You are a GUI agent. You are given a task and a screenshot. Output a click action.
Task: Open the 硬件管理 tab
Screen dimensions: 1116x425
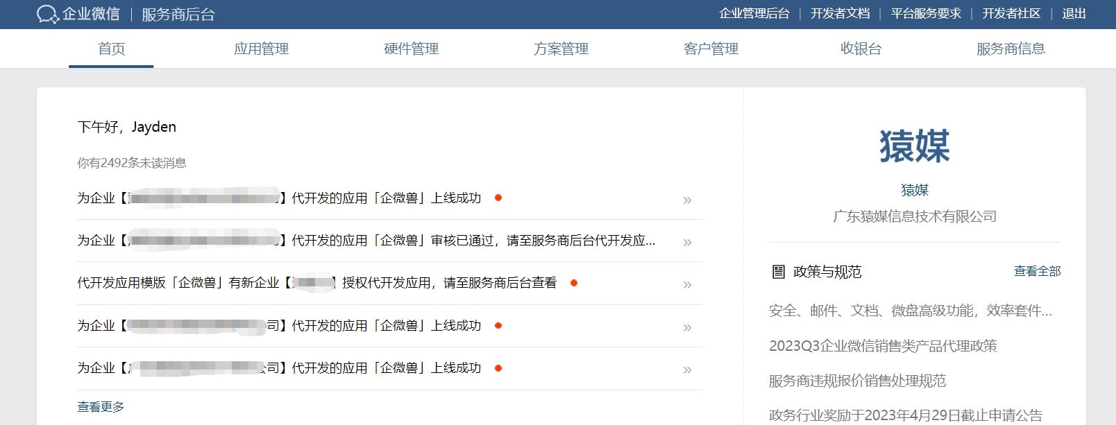[x=411, y=49]
